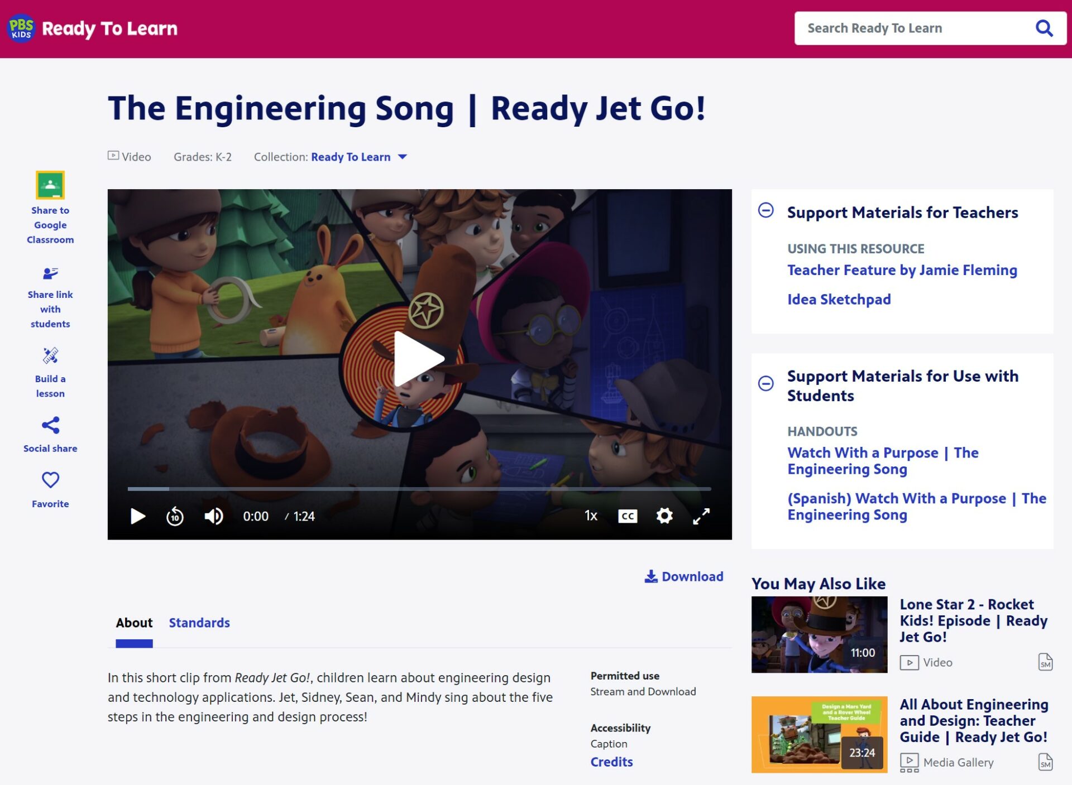
Task: Open Lone Star 2 video thumbnail
Action: click(x=819, y=635)
